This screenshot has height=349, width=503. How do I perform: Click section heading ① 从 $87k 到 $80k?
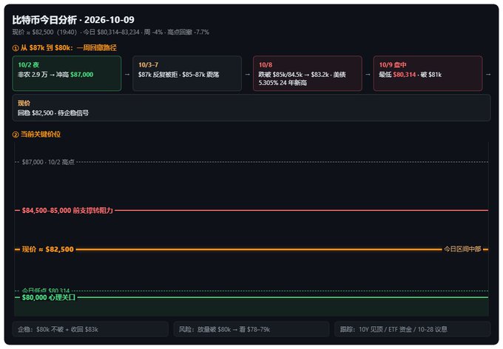click(x=64, y=48)
